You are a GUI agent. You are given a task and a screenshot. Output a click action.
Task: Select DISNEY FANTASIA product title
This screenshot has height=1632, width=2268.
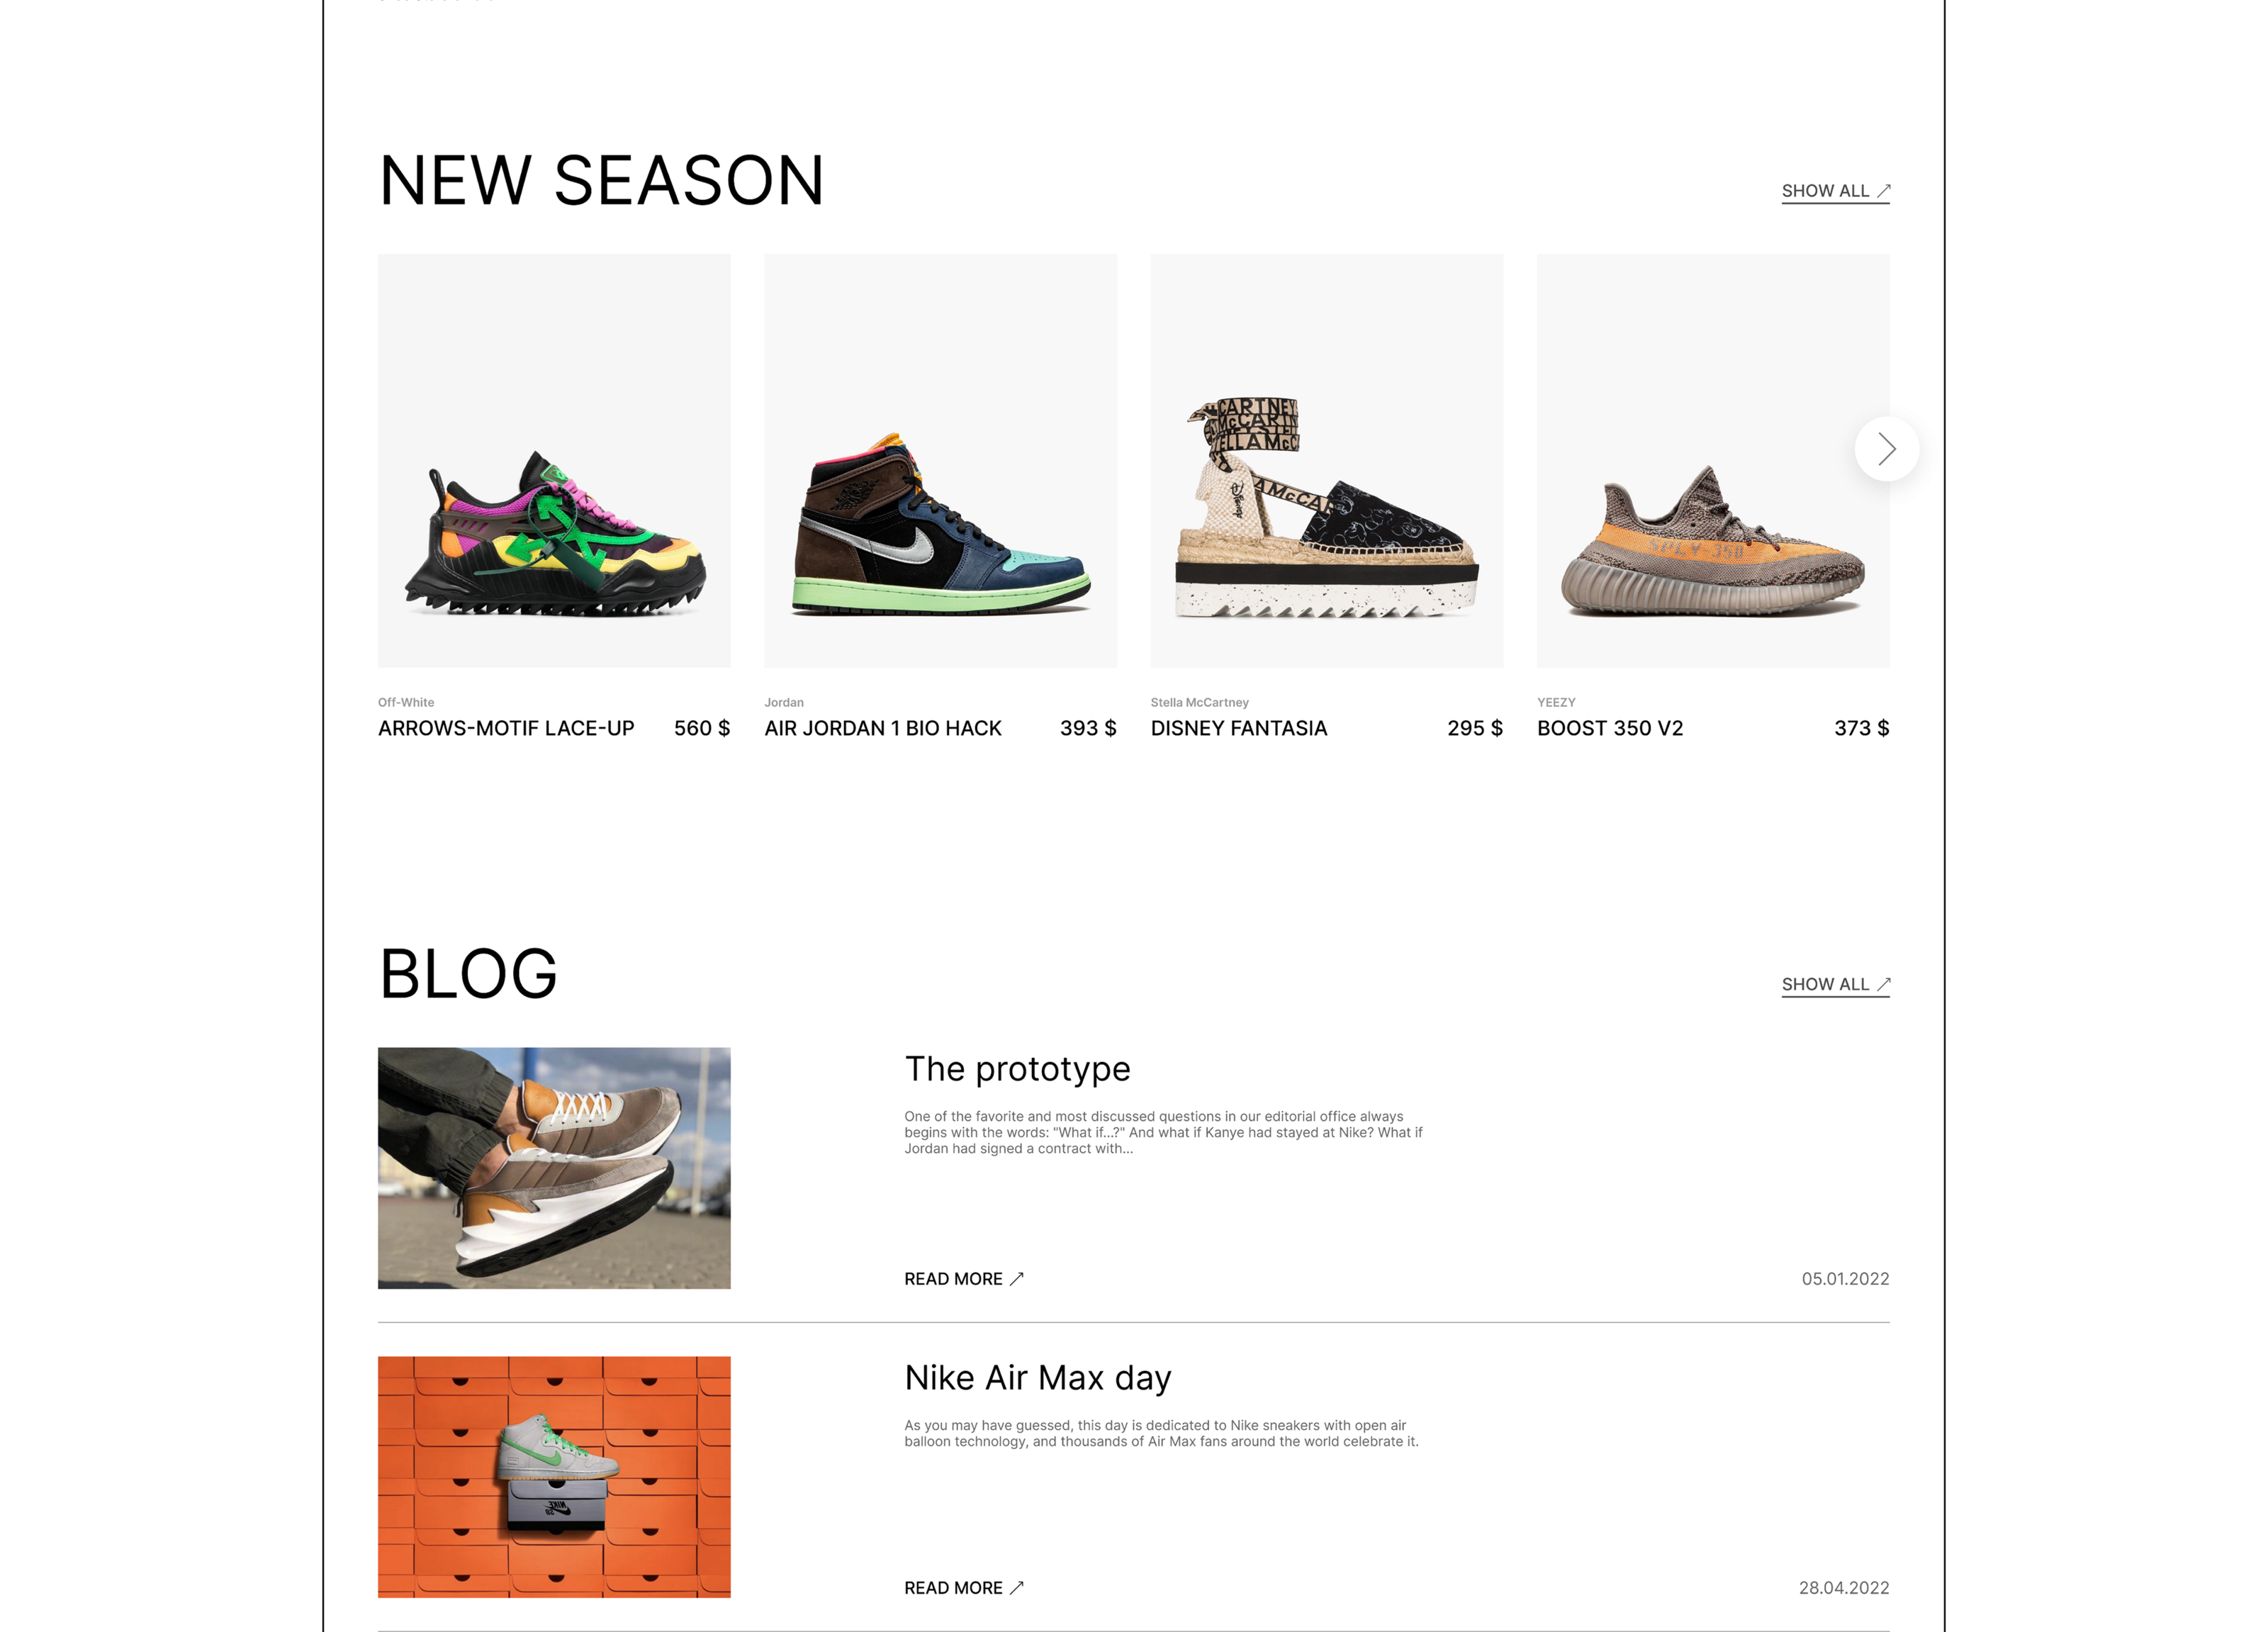coord(1239,729)
